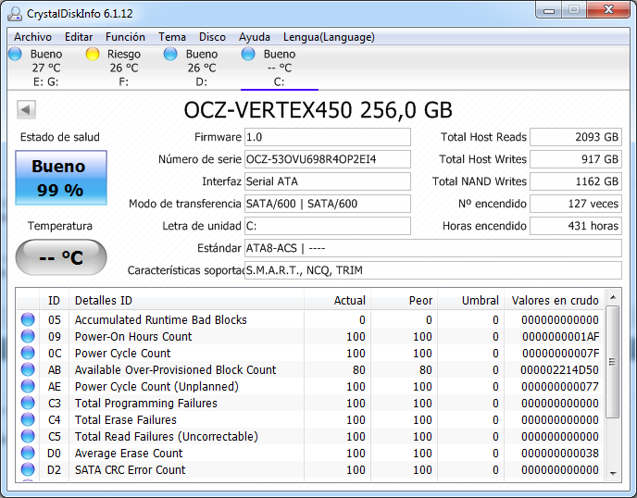
Task: Click Total Host Reads value 2093 GB
Action: (x=576, y=137)
